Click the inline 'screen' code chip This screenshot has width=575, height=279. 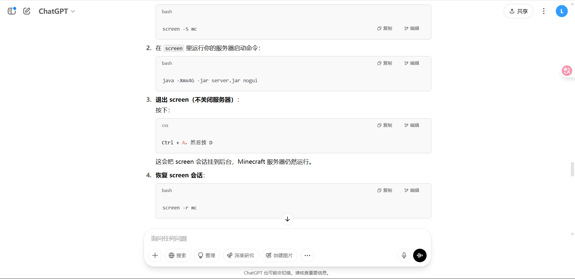click(174, 48)
